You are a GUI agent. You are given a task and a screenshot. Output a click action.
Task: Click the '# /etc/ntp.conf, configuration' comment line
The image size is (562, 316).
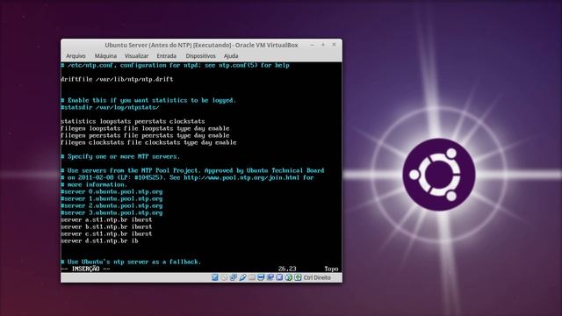[175, 65]
